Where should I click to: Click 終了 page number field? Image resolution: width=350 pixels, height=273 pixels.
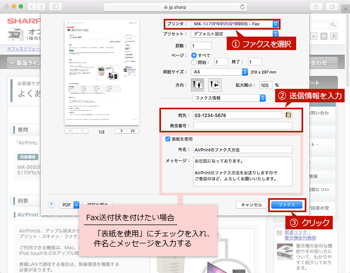[255, 61]
